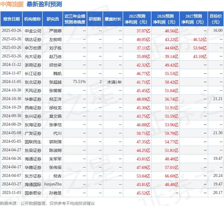The image size is (224, 206).
Task: Click researcher 朱军军
Action: [x=55, y=159]
